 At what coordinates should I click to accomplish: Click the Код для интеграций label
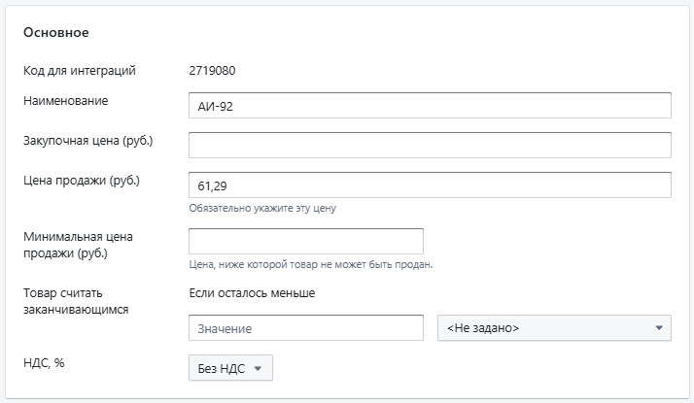pyautogui.click(x=79, y=70)
